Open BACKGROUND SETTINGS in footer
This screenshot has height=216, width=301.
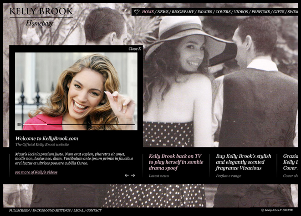coord(51,211)
